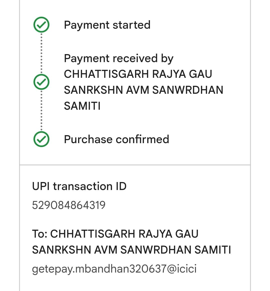Tap the "Payment received by" status line
270x291 pixels.
[x=118, y=58]
